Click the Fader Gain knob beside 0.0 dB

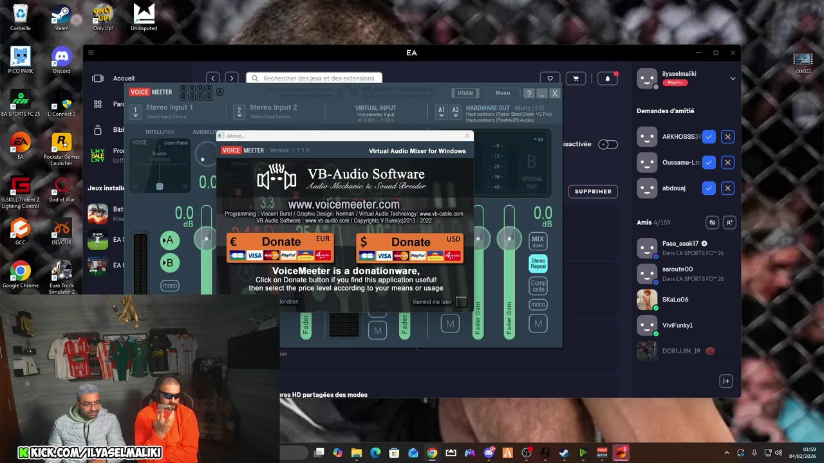point(509,239)
